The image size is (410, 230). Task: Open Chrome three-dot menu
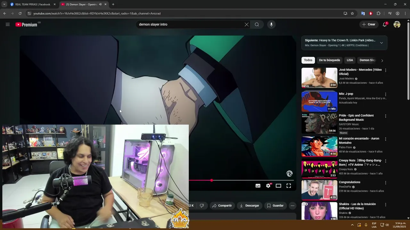[x=405, y=13]
